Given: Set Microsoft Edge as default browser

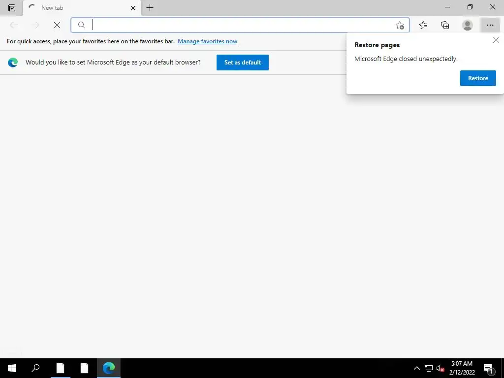Looking at the screenshot, I should (x=242, y=63).
